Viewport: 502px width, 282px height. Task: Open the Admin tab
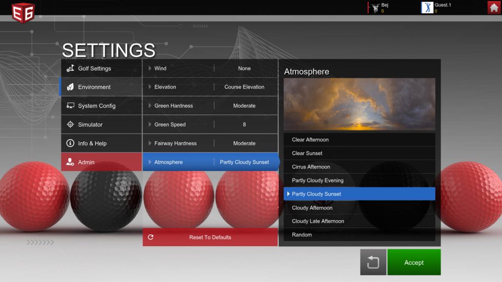pos(101,162)
